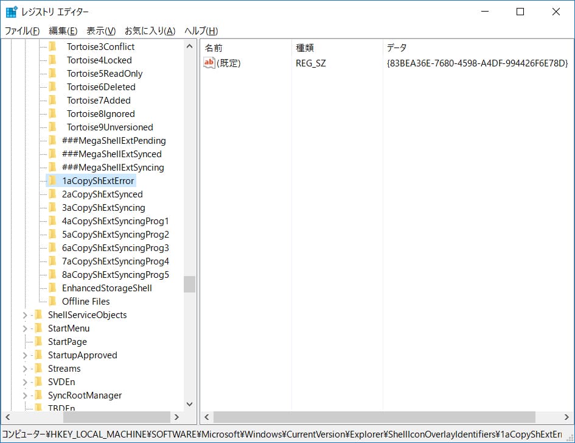Click values pane horizontal scrollbar thumb
575x443 pixels.
[374, 417]
